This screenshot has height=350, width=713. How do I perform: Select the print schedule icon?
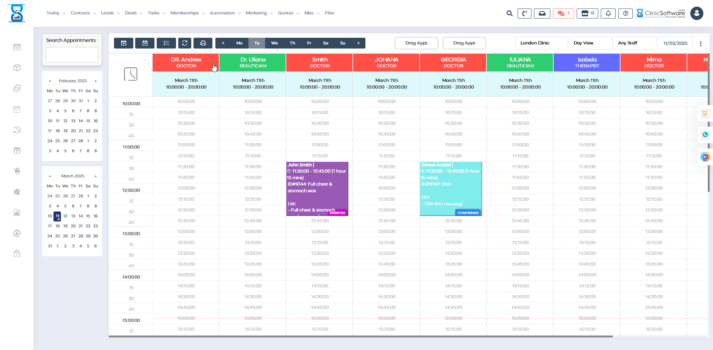203,43
